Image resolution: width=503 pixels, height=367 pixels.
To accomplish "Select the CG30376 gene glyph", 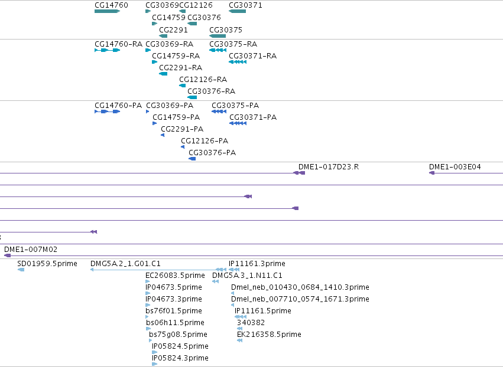I will (192, 24).
